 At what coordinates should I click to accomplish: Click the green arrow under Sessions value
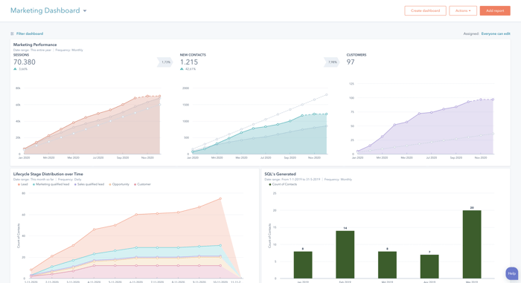point(15,69)
